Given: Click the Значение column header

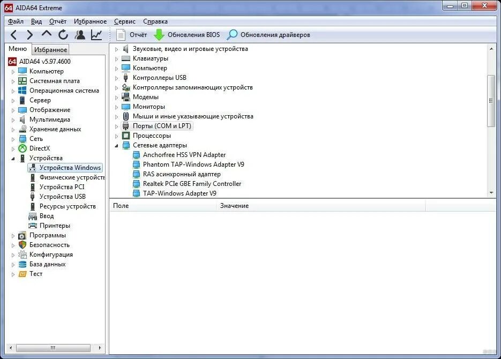Looking at the screenshot, I should click(x=321, y=206).
